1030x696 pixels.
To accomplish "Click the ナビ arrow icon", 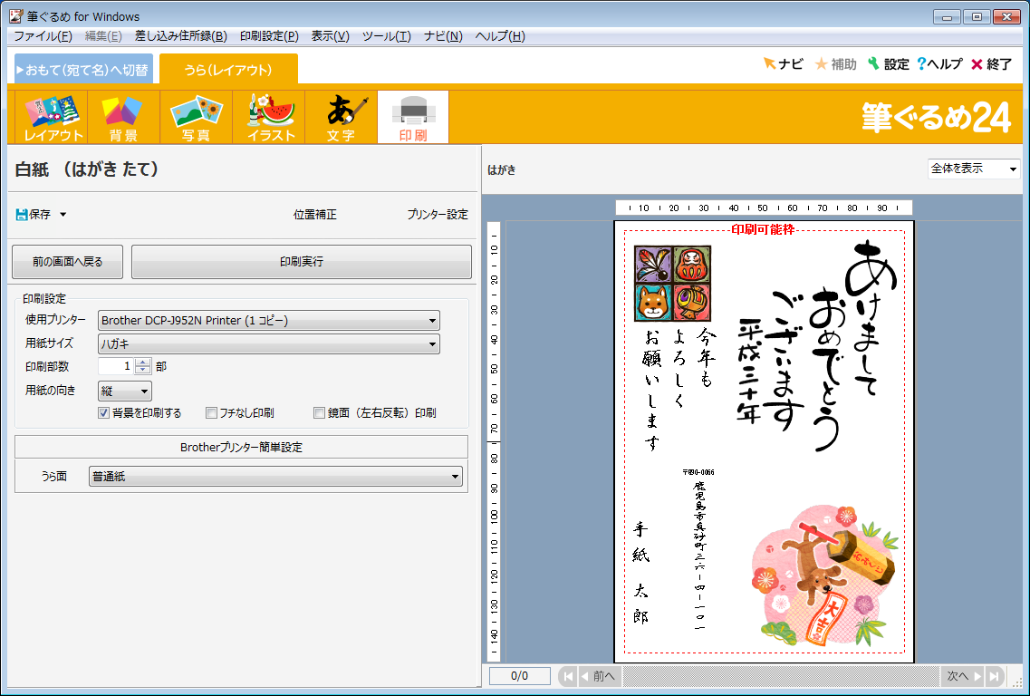I will click(769, 63).
